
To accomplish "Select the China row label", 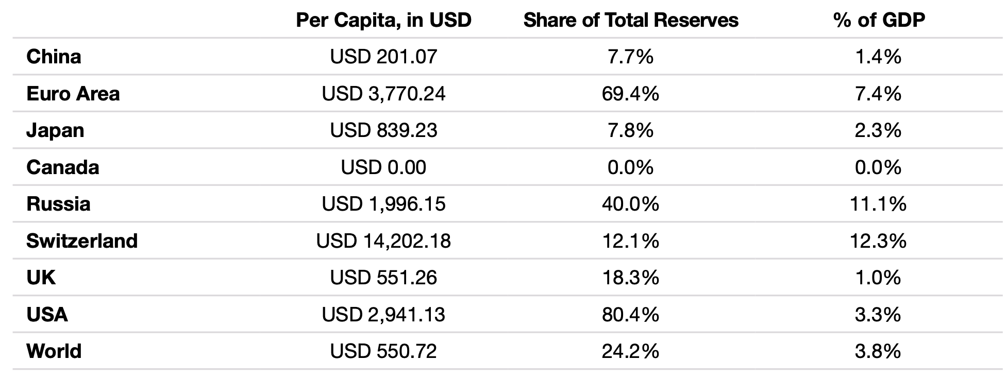I will (54, 57).
